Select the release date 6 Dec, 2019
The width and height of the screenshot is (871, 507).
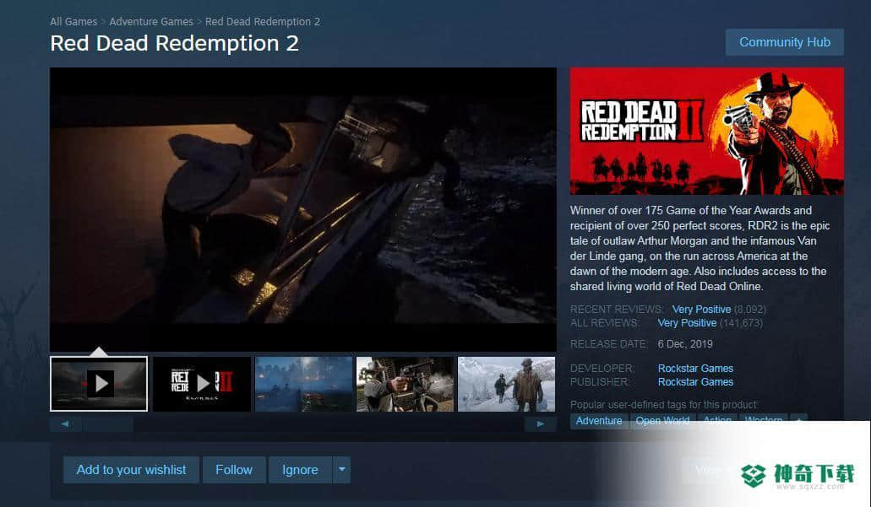[x=685, y=344]
